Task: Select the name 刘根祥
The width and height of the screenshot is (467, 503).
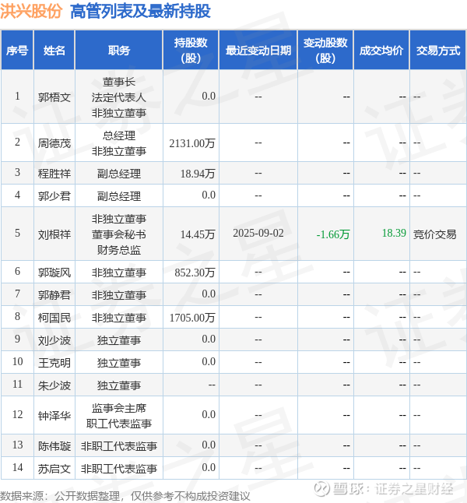Action: pos(54,234)
